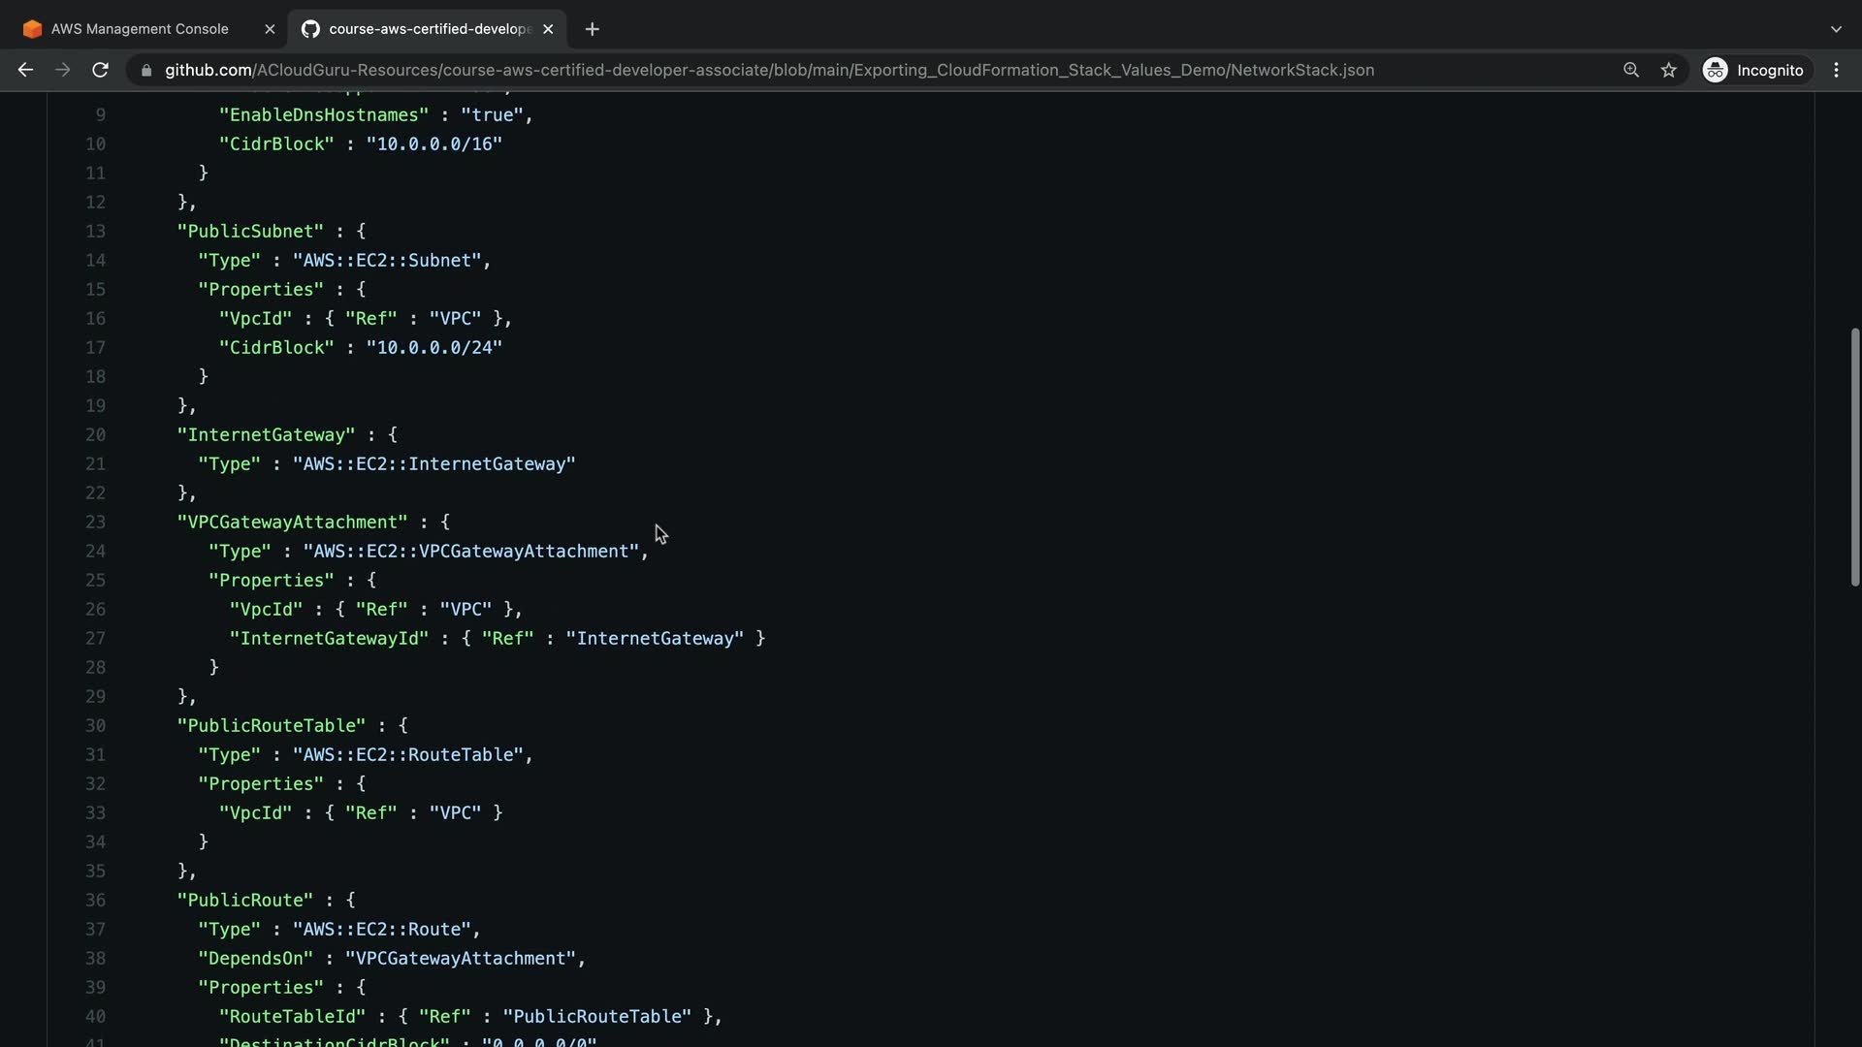Image resolution: width=1862 pixels, height=1047 pixels.
Task: Click line number 13 for PublicSubnet
Action: pos(95,232)
